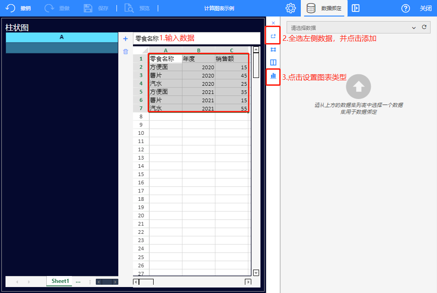The width and height of the screenshot is (437, 293).
Task: Open help via question mark icon
Action: tap(405, 8)
